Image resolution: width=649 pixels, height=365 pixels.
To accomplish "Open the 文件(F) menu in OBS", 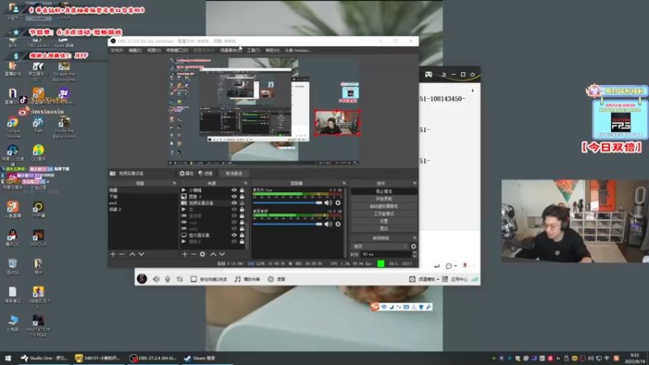I will click(117, 50).
